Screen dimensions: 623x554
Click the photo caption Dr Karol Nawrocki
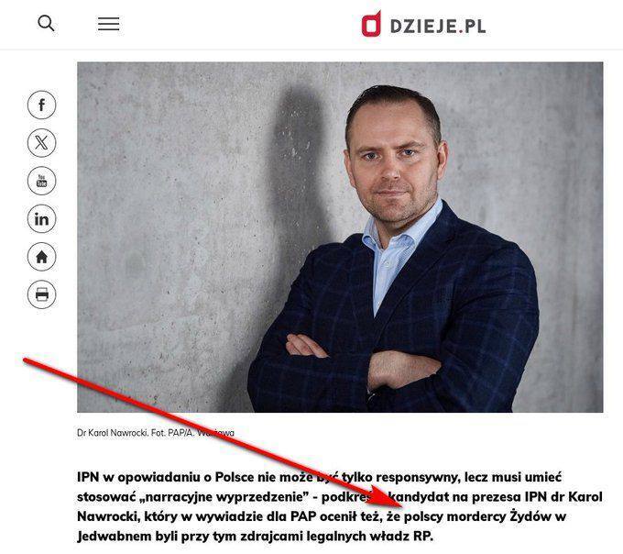click(113, 433)
